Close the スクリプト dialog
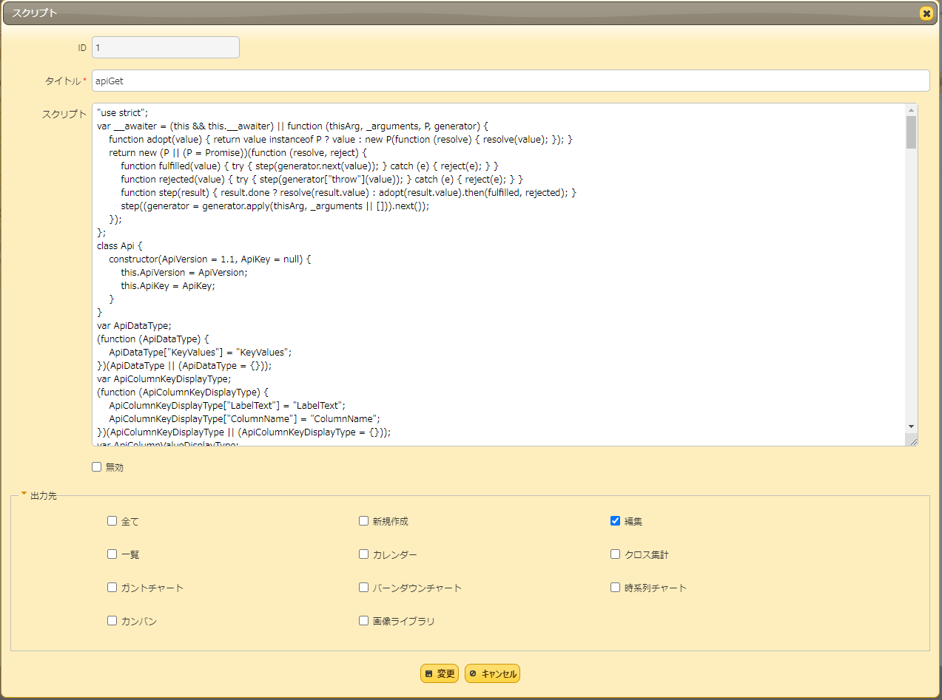The height and width of the screenshot is (700, 942). pyautogui.click(x=926, y=13)
